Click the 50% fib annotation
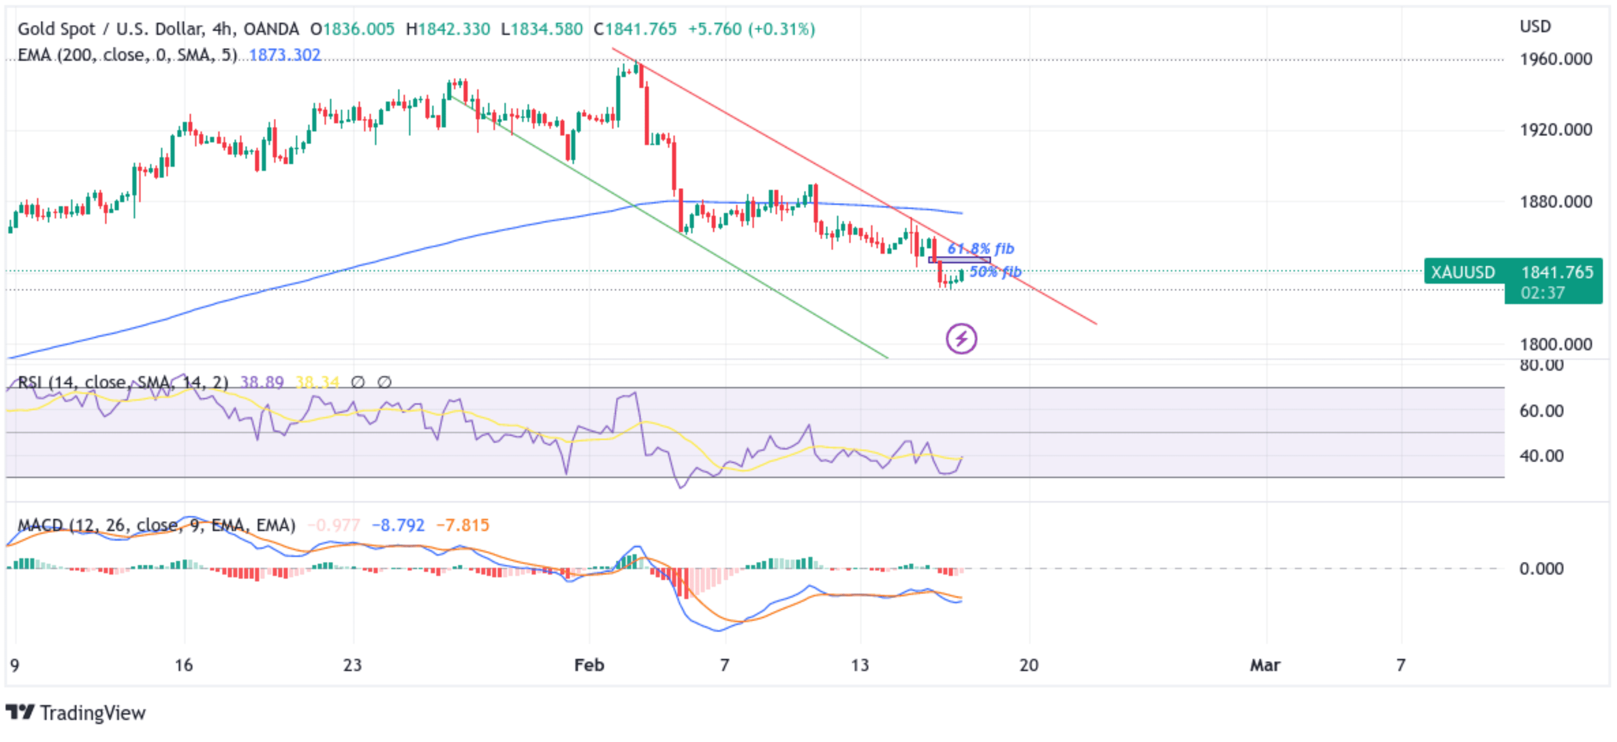 tap(995, 272)
